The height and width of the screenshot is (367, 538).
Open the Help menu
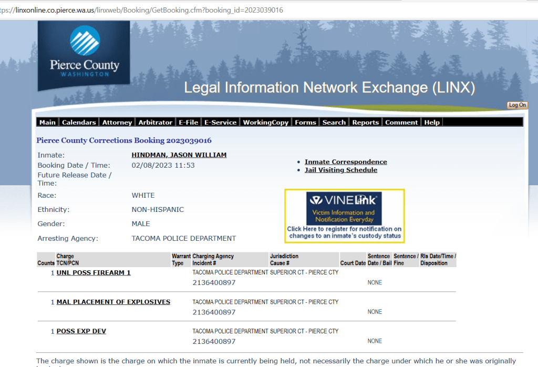(x=431, y=122)
